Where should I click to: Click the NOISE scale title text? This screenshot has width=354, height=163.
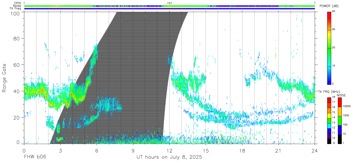(x=341, y=95)
